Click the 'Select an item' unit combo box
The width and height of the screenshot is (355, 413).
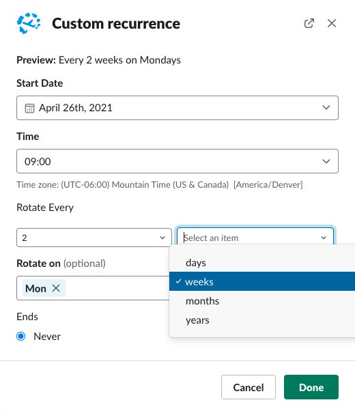pyautogui.click(x=255, y=238)
